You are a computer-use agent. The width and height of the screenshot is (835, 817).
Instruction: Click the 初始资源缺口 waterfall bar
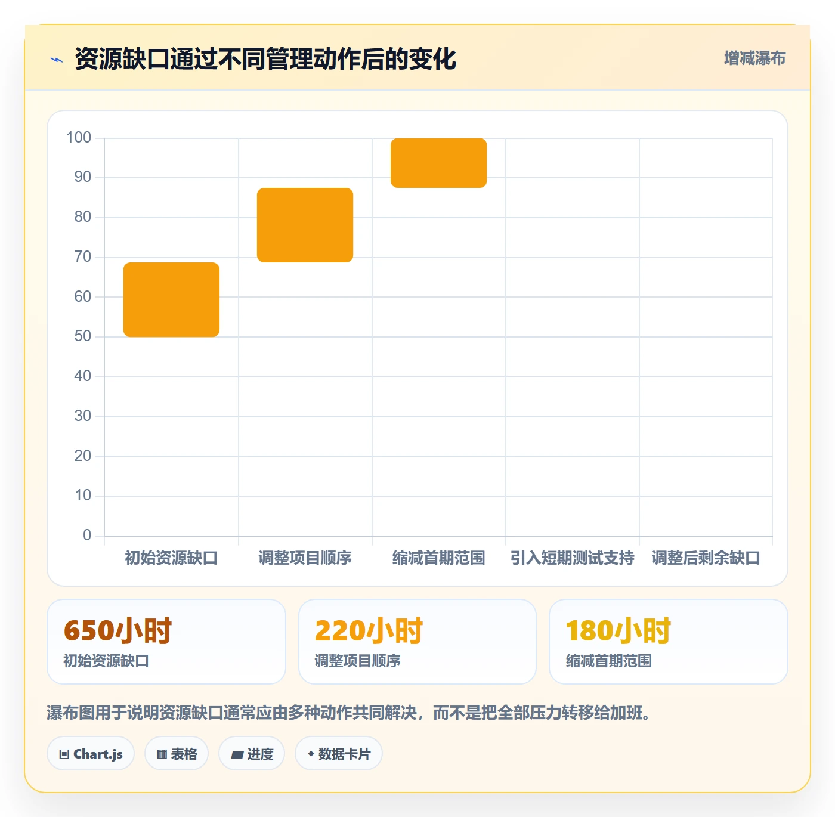coord(171,299)
